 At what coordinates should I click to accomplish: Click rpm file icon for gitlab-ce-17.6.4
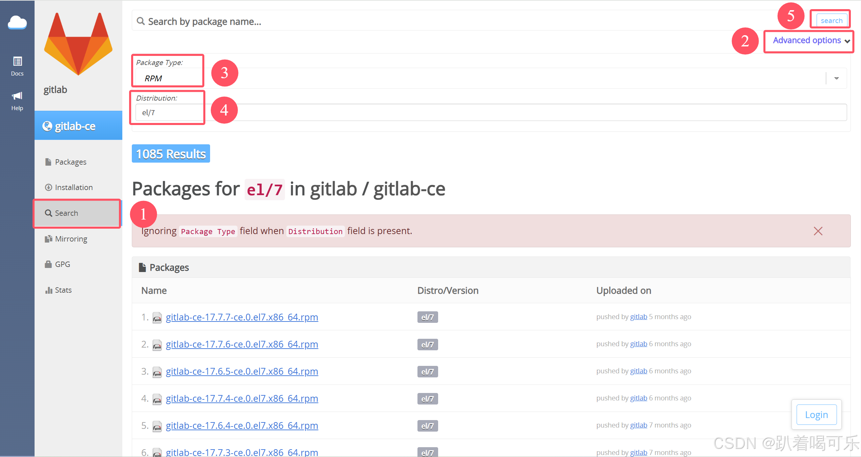(x=157, y=426)
